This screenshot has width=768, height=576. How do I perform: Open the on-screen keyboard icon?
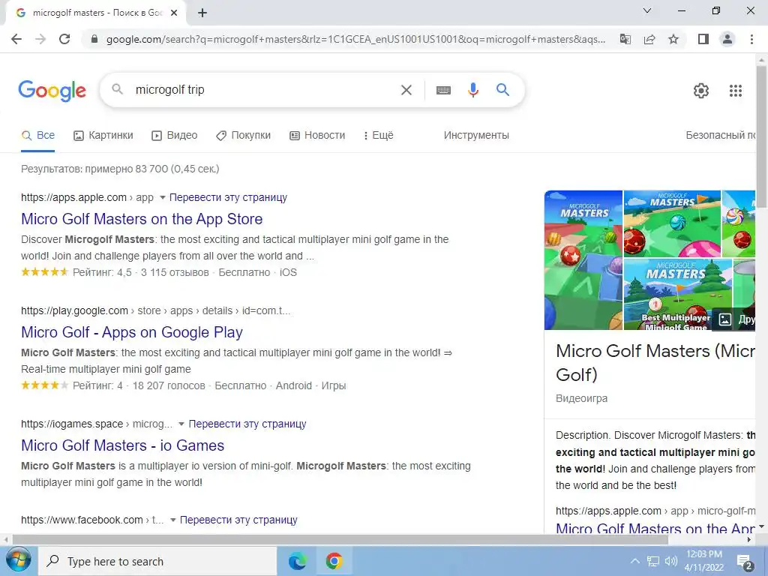click(443, 90)
